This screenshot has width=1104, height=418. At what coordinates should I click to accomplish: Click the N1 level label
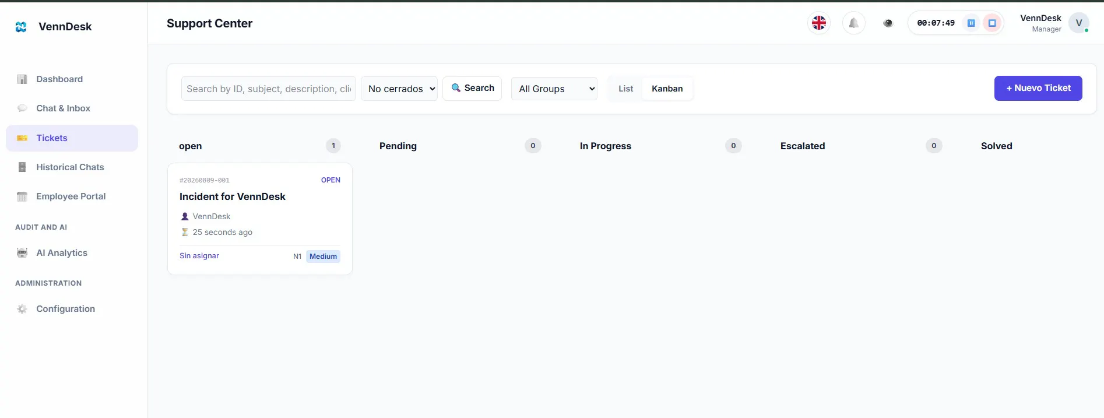click(297, 257)
